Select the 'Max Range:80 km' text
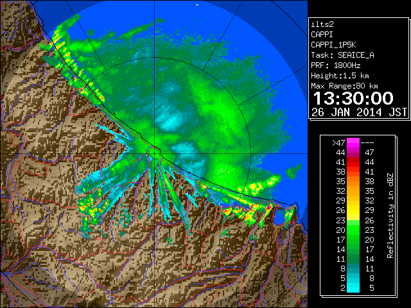The width and height of the screenshot is (411, 308). (344, 86)
